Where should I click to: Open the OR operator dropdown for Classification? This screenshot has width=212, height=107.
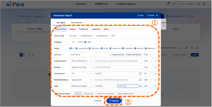148,74
